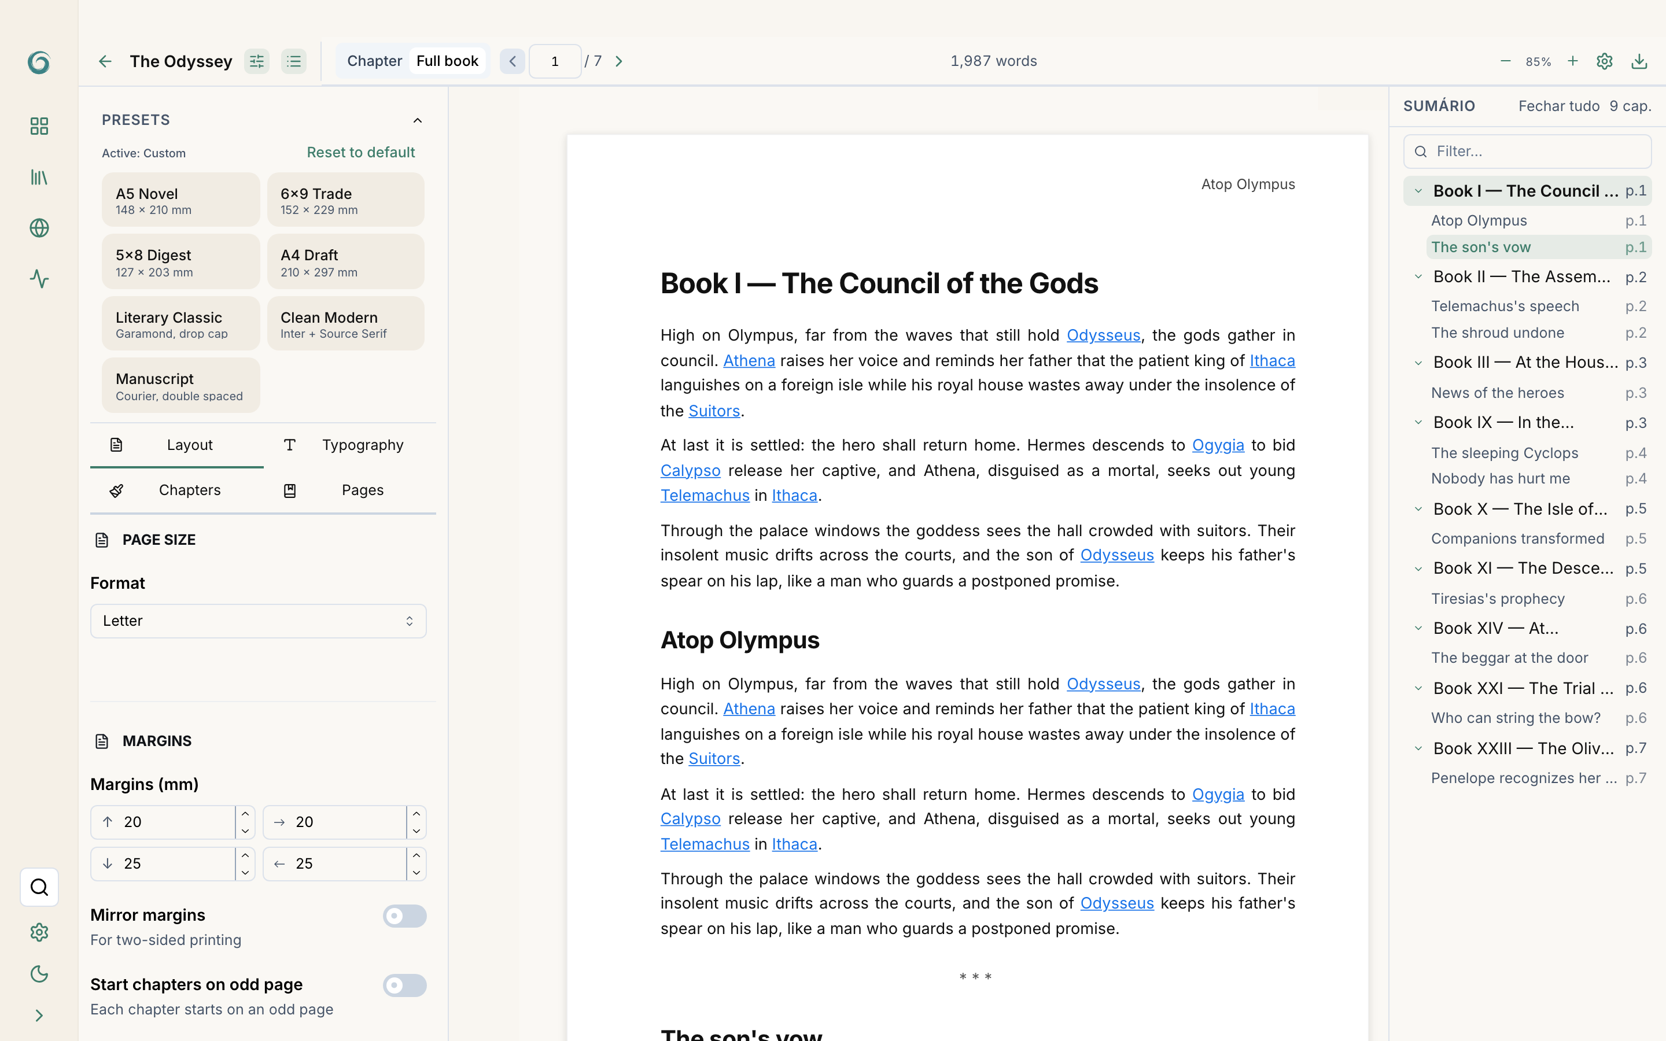The height and width of the screenshot is (1041, 1666).
Task: Open the Layout tab
Action: pyautogui.click(x=177, y=445)
